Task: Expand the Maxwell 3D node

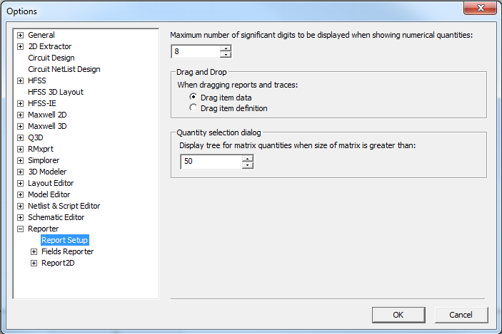Action: pos(20,126)
